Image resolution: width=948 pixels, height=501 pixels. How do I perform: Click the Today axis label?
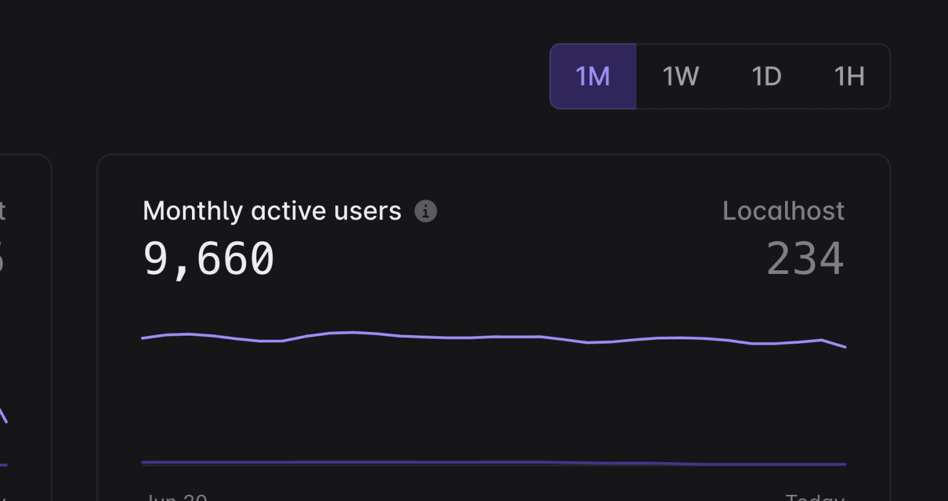tap(814, 497)
